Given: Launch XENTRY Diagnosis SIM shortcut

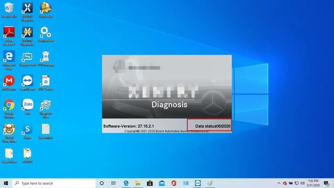Looking at the screenshot, I should (27, 36).
